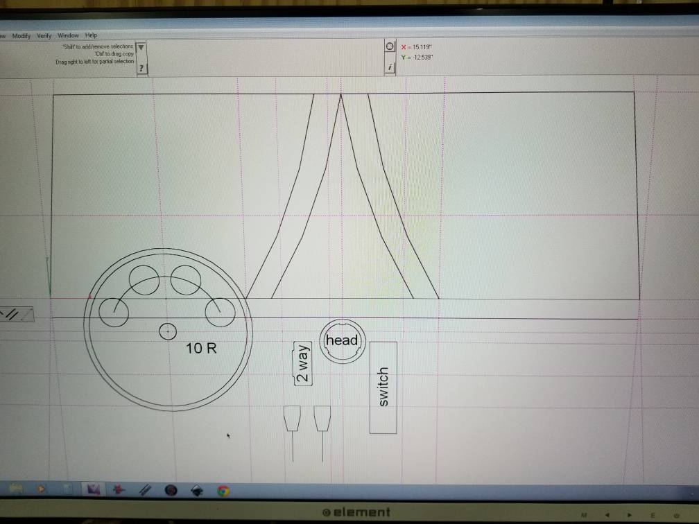
Task: Click the '10 R' text label
Action: [201, 349]
